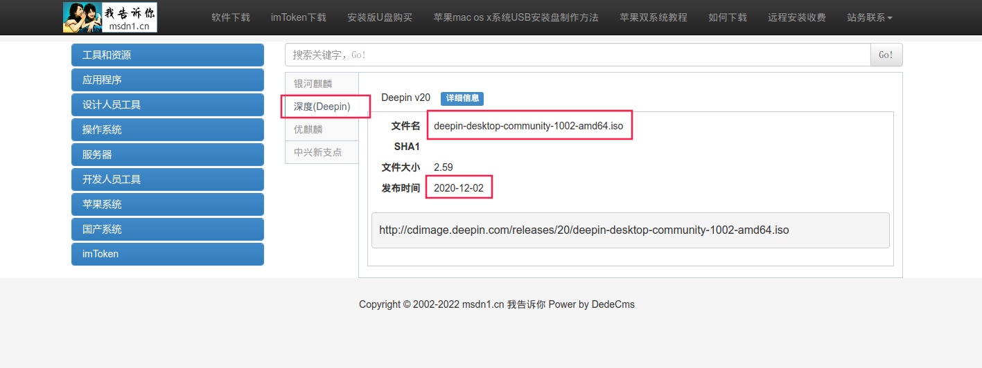The width and height of the screenshot is (982, 368).
Task: Expand the 设计人员工具 sidebar category
Action: point(168,105)
